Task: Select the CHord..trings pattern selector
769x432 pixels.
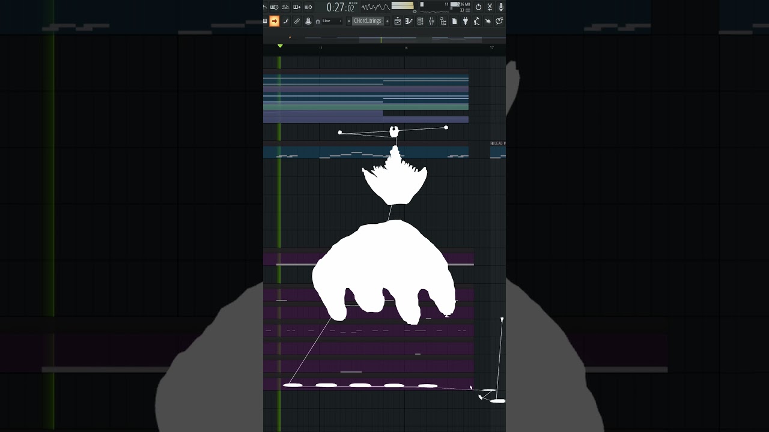Action: click(x=368, y=21)
